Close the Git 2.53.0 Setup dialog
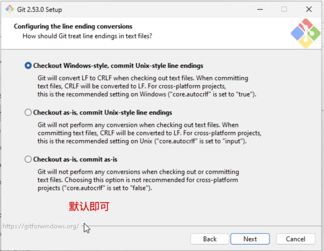324x251 pixels. pos(309,9)
